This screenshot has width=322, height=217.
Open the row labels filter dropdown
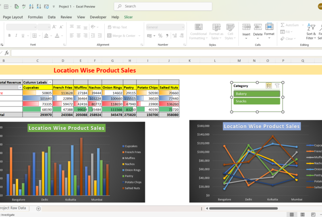tap(20, 88)
